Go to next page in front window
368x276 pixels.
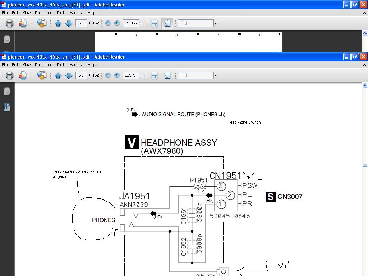click(69, 75)
